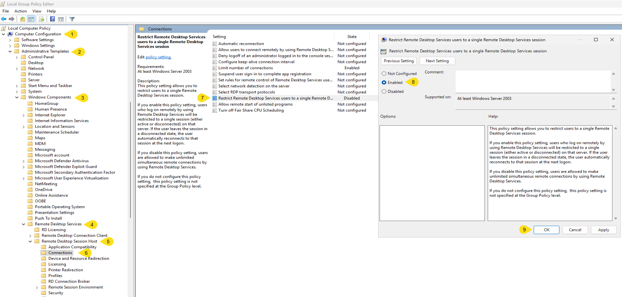Click the Security folder icon in tree
The width and height of the screenshot is (622, 297).
pos(44,293)
